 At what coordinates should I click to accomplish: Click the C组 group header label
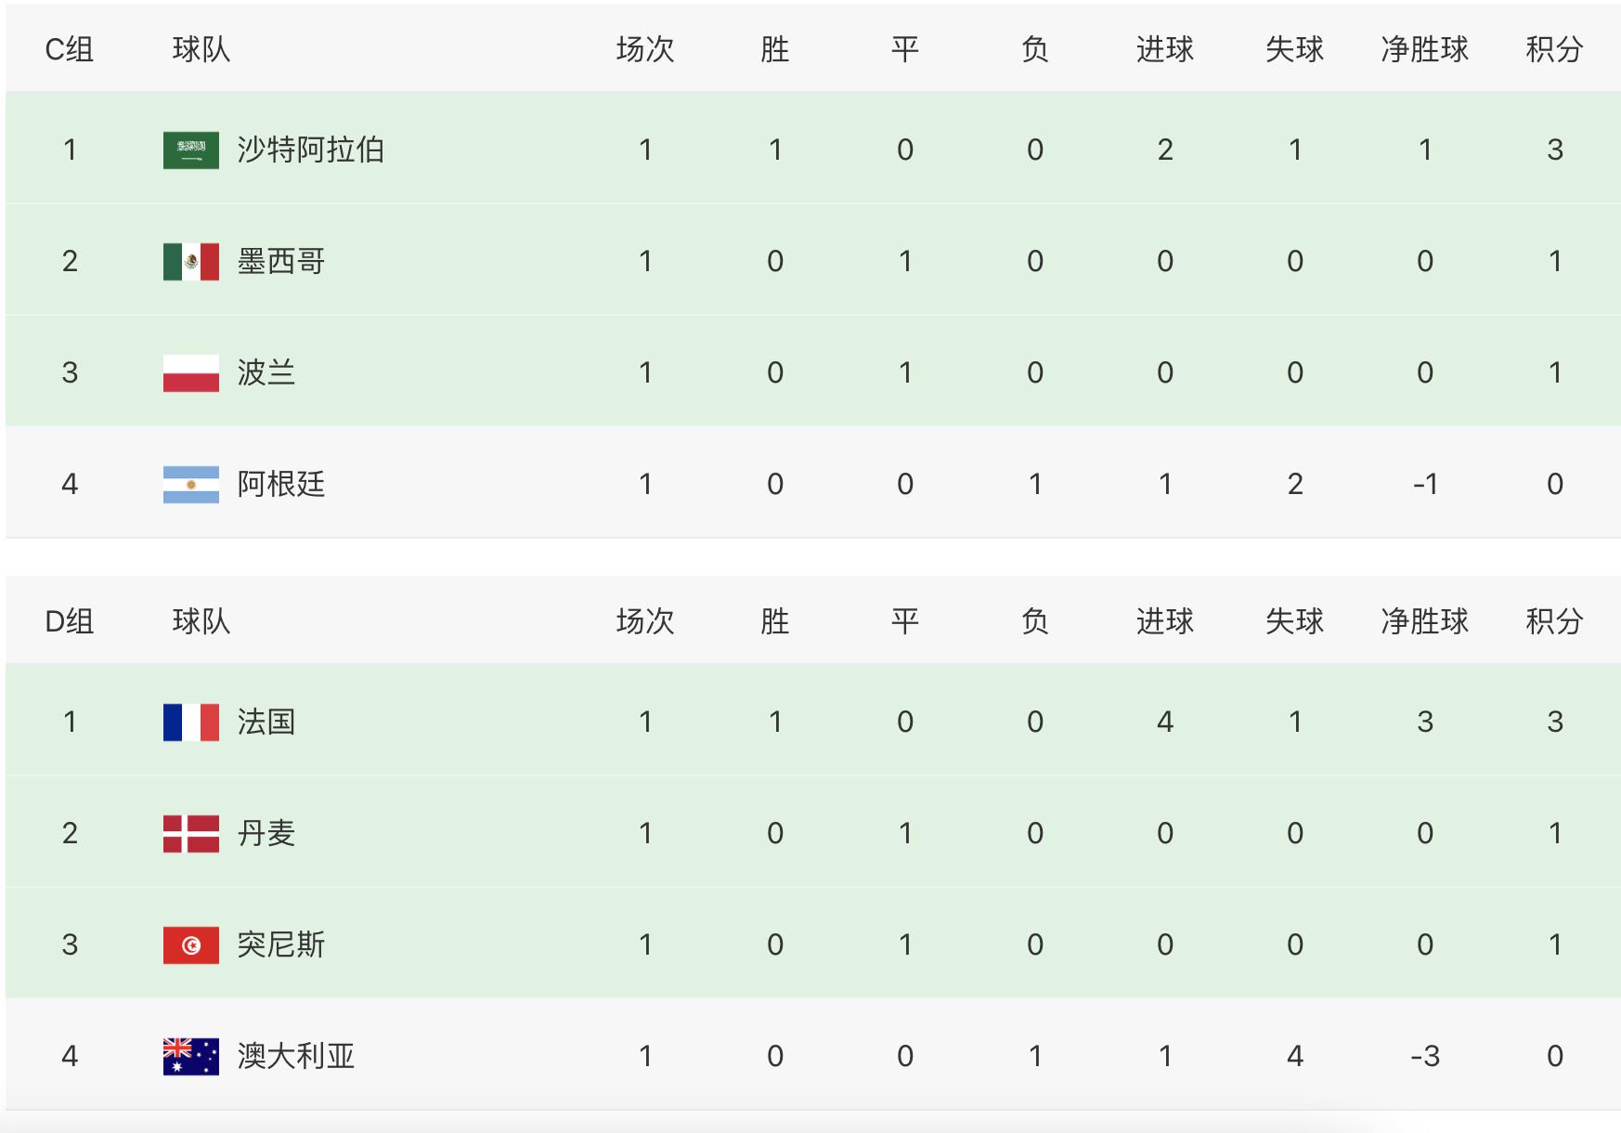tap(70, 49)
